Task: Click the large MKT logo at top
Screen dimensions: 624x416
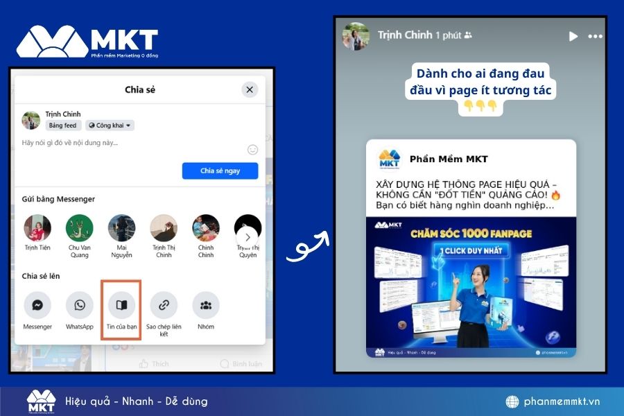Action: [x=87, y=42]
